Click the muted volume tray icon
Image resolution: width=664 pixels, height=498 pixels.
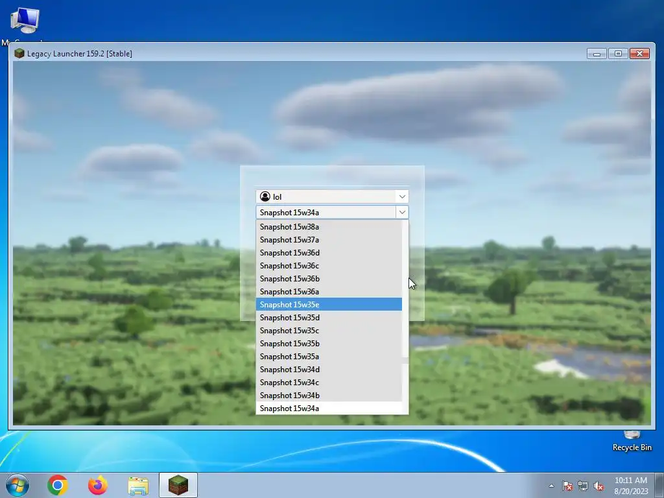[599, 486]
